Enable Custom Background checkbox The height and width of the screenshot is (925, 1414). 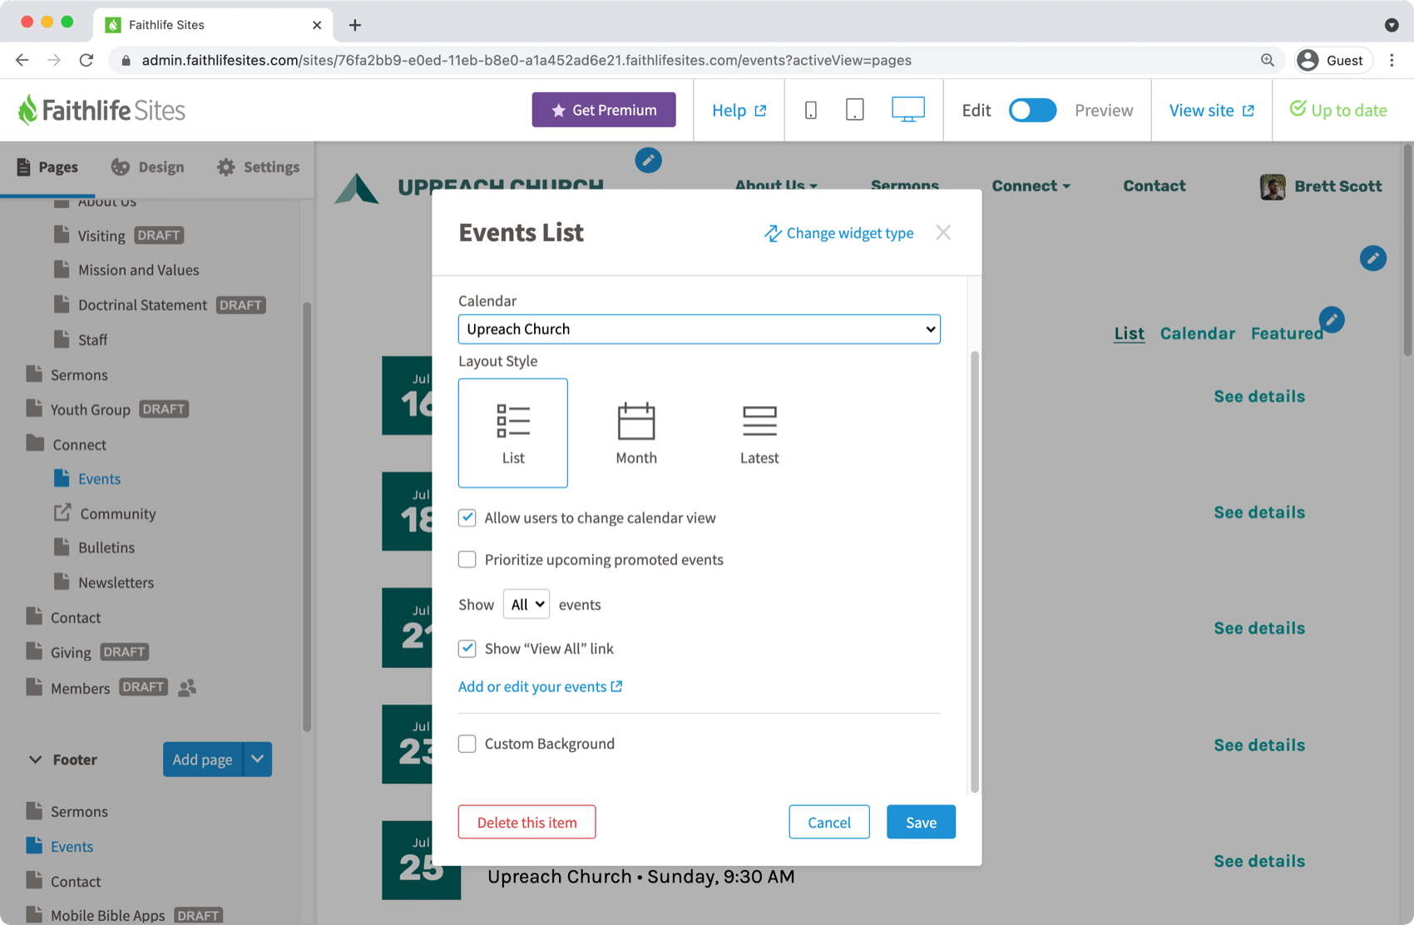[467, 743]
